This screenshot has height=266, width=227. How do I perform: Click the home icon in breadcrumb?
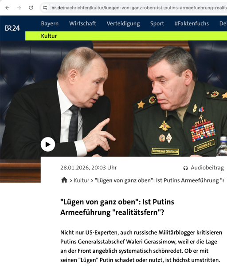(x=64, y=180)
